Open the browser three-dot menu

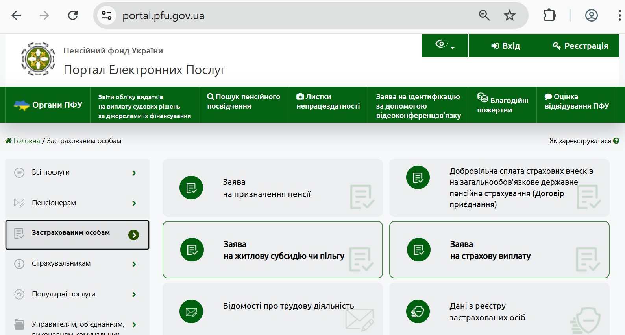coord(619,16)
